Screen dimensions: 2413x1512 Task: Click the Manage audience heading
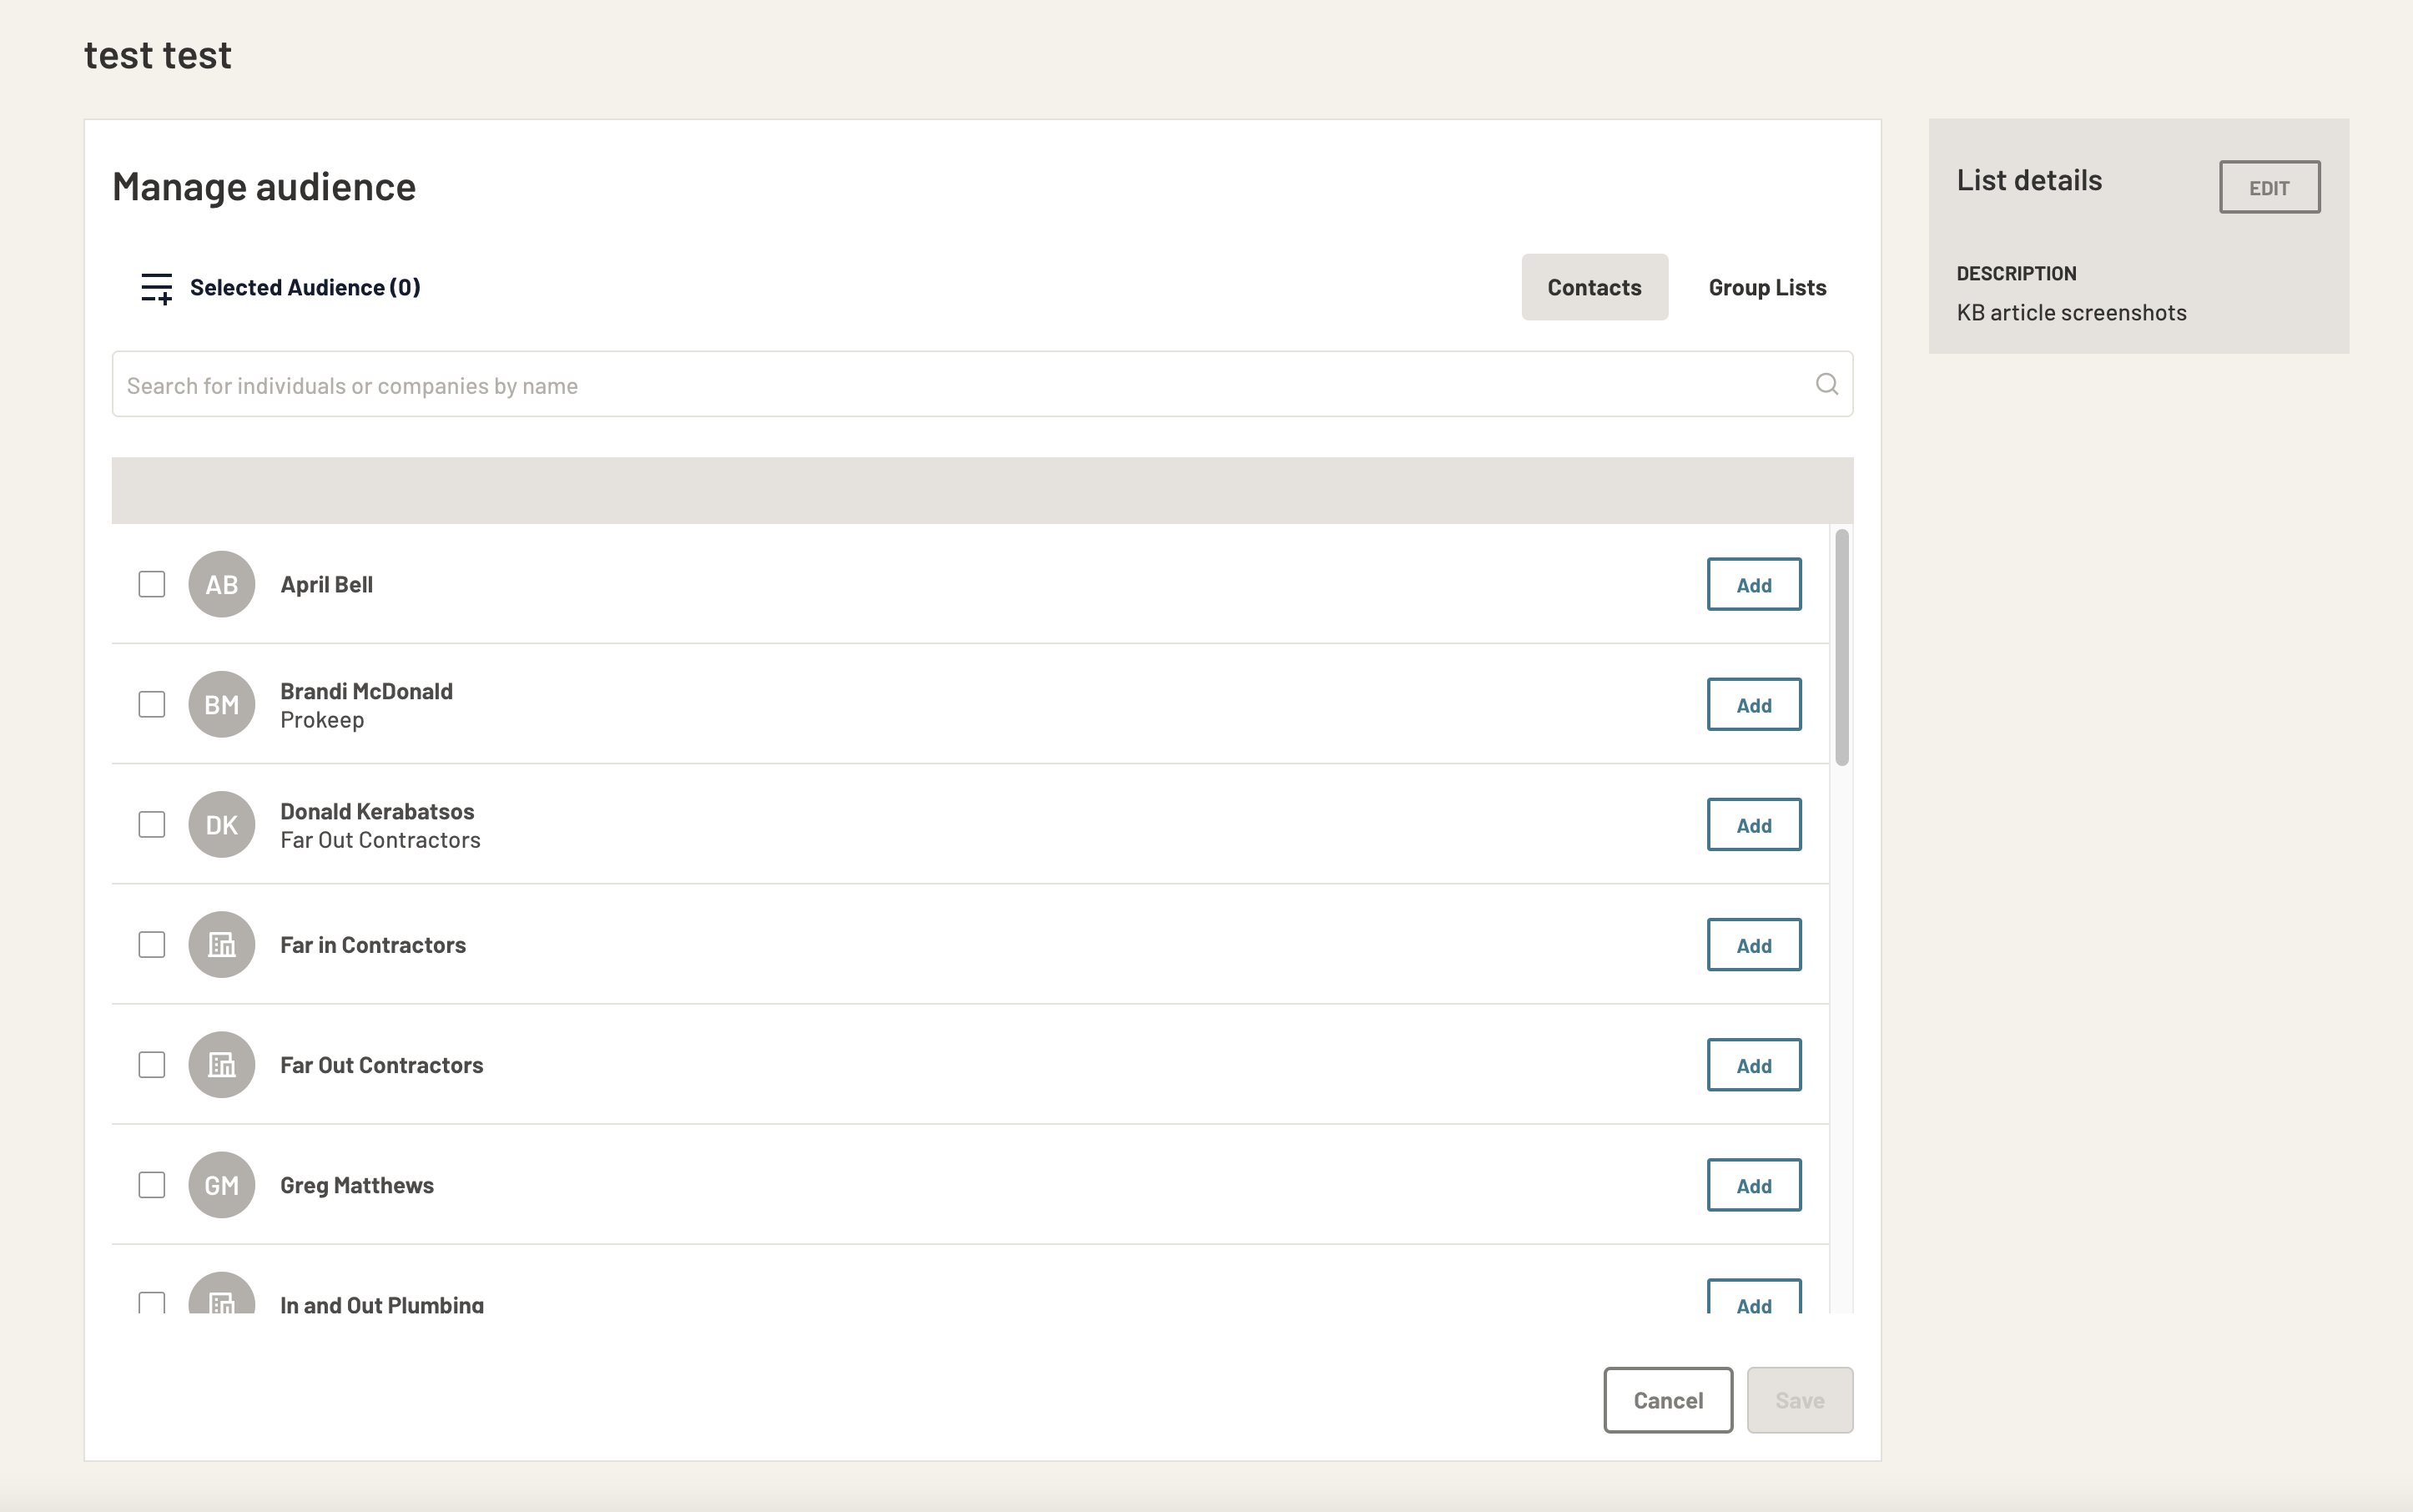(264, 187)
